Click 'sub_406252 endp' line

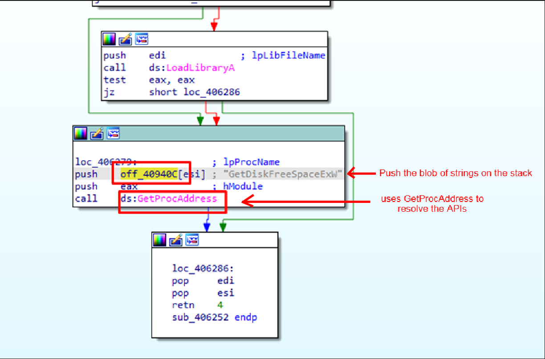215,318
